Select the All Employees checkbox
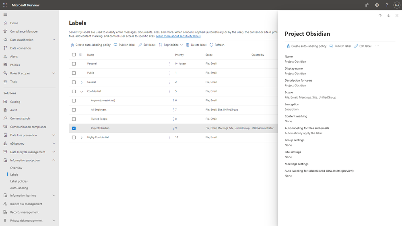The height and width of the screenshot is (226, 402). [74, 110]
